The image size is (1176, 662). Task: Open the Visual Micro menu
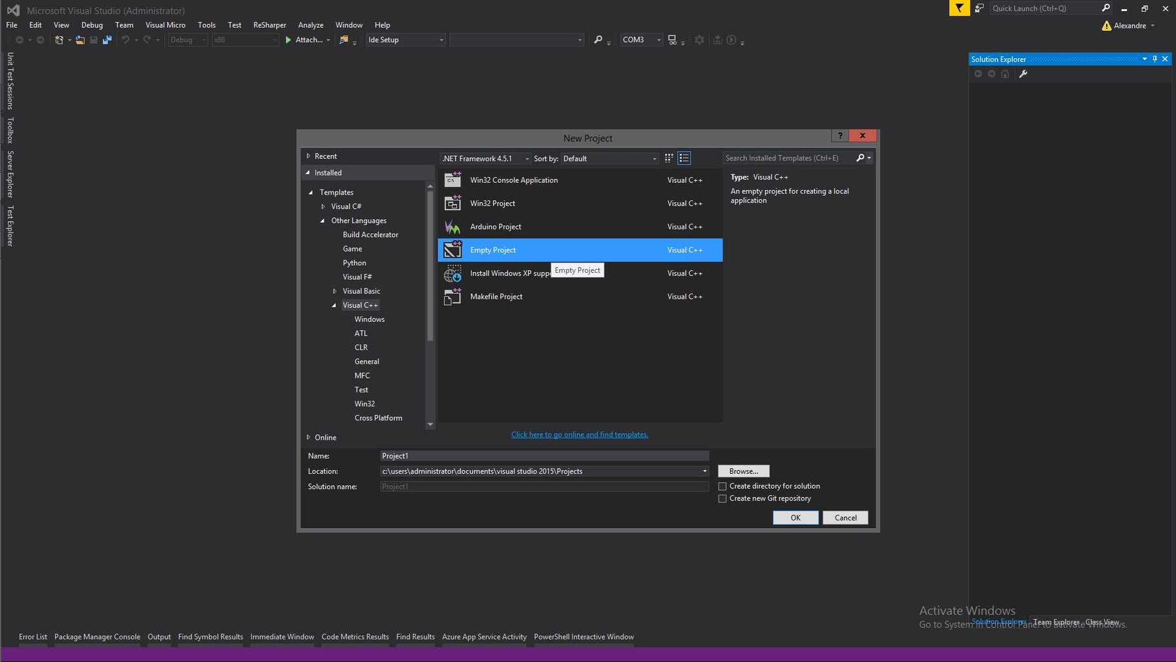pyautogui.click(x=165, y=25)
